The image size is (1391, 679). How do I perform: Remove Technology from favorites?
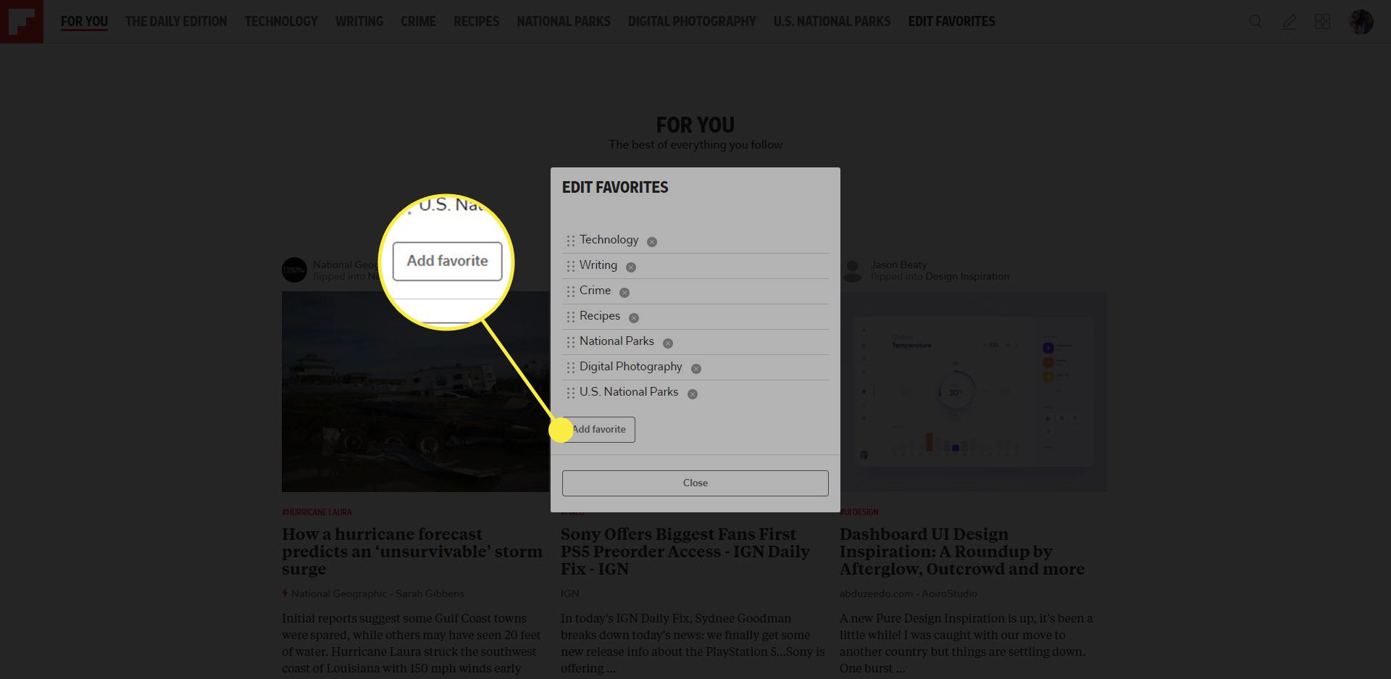click(x=652, y=242)
